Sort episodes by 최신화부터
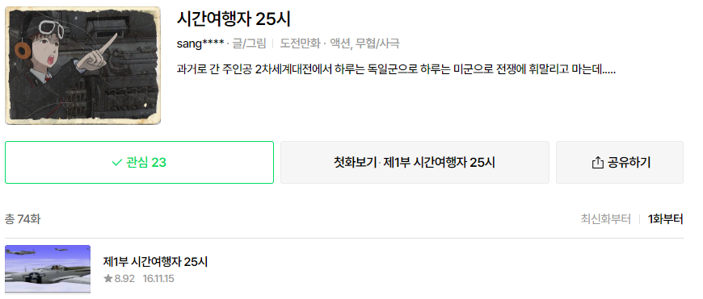This screenshot has height=299, width=703. point(605,219)
